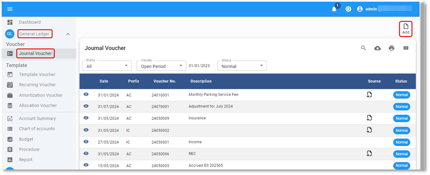This screenshot has height=175, width=430.
Task: Open the ViewBy Open Period dropdown
Action: point(161,66)
